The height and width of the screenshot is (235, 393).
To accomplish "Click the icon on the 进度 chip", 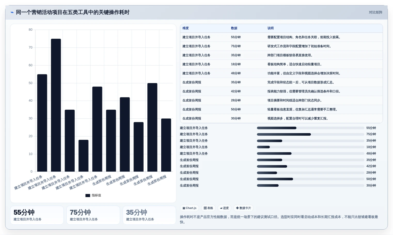I will tap(221, 208).
